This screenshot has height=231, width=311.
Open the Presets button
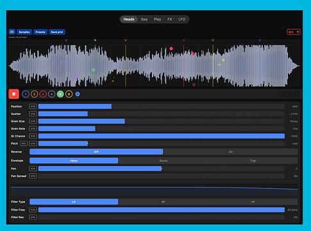pos(40,32)
